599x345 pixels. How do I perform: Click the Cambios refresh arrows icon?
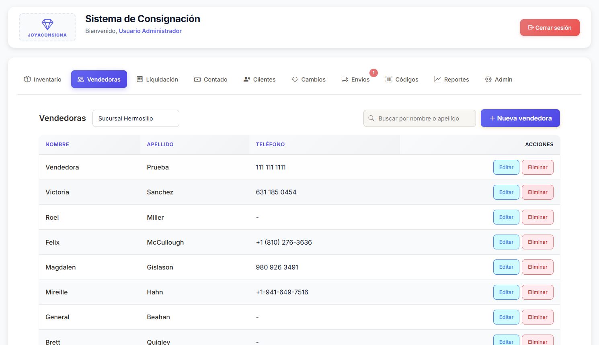coord(295,79)
